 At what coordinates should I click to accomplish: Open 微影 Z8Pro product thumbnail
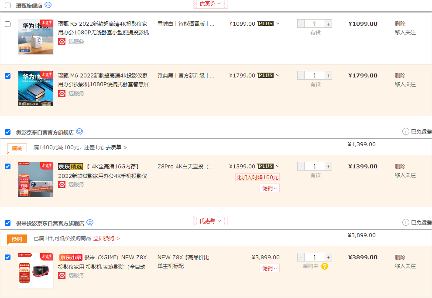pyautogui.click(x=36, y=180)
